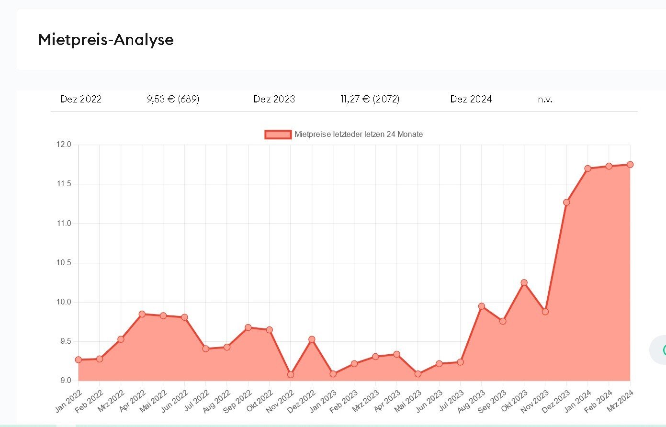Click the Sep 2023 data point

(503, 321)
